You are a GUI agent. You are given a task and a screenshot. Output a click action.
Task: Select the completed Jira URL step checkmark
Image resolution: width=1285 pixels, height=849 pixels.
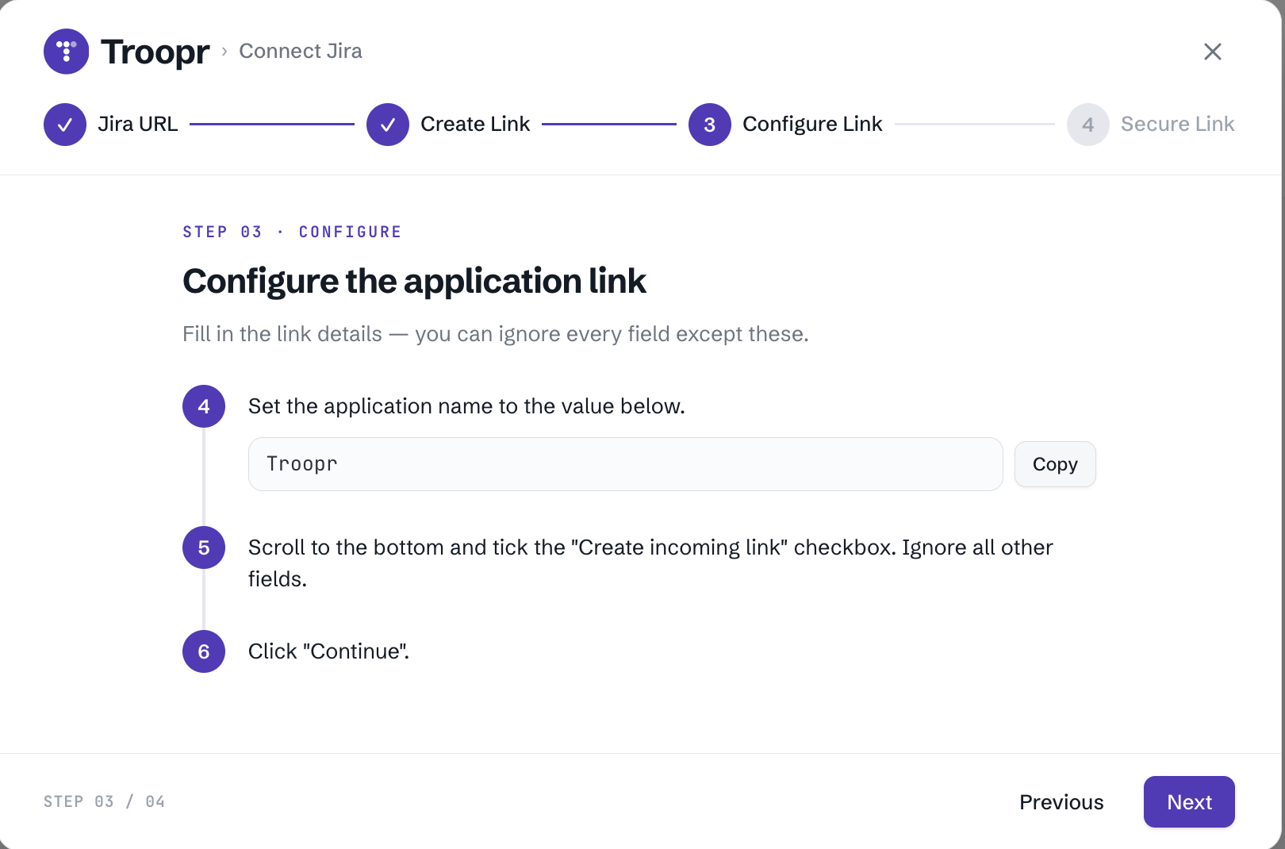click(x=65, y=125)
